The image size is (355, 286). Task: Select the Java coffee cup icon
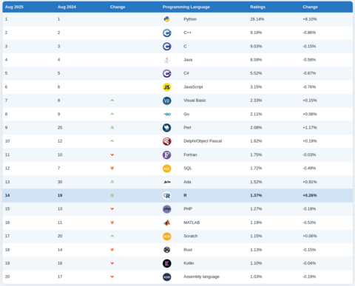(x=167, y=60)
